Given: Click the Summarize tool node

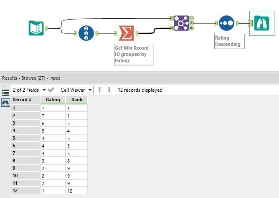Looking at the screenshot, I should pyautogui.click(x=126, y=33).
